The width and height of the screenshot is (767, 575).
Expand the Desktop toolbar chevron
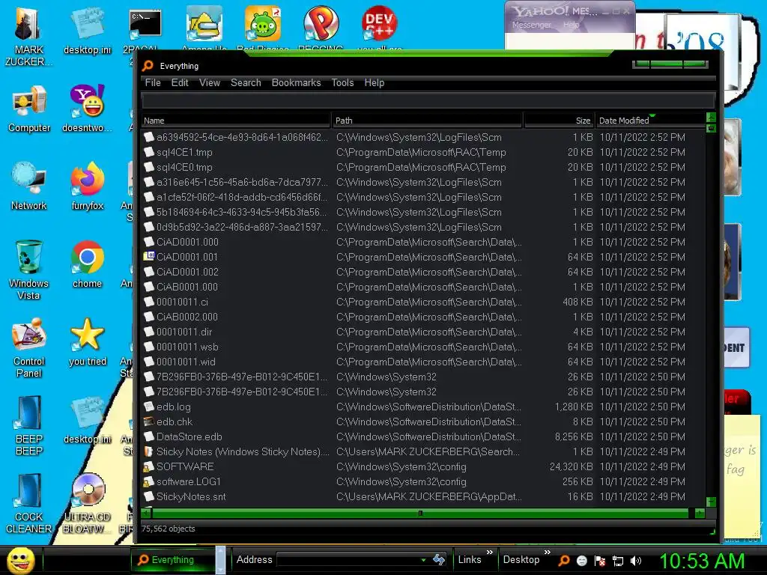coord(548,552)
